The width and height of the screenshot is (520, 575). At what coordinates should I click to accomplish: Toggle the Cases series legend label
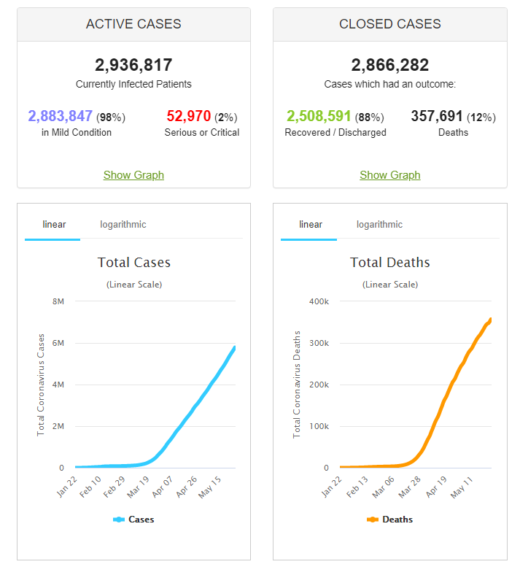click(141, 520)
